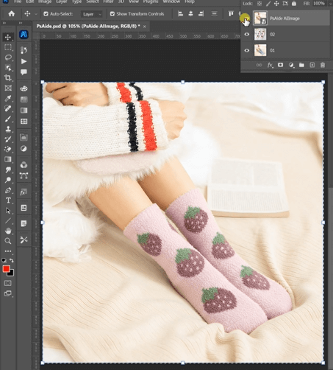Click align top edges icon

231,14
